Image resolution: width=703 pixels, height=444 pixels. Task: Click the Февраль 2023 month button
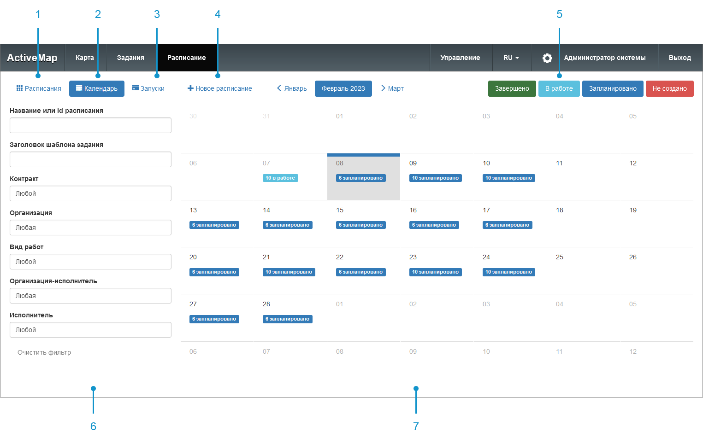coord(343,88)
